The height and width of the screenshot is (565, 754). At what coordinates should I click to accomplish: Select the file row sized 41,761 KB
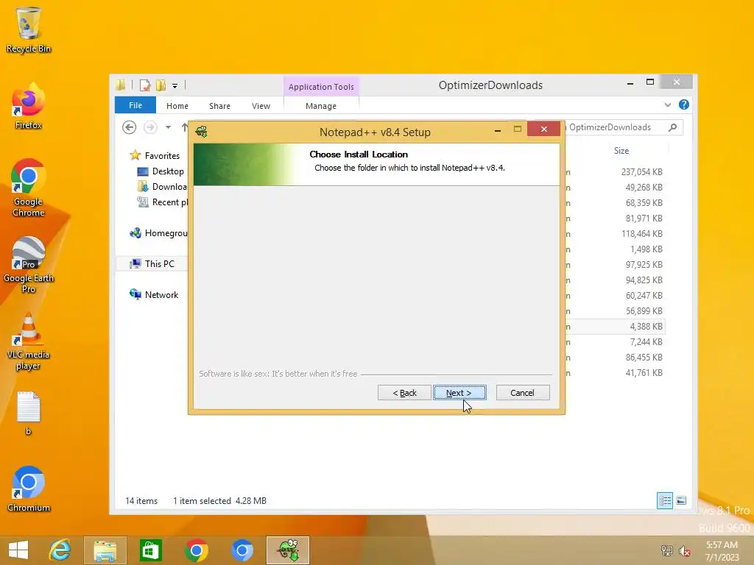tap(616, 373)
